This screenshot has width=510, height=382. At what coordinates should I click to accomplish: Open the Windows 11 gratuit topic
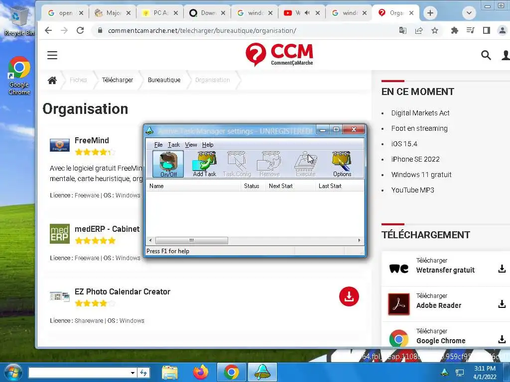click(421, 175)
